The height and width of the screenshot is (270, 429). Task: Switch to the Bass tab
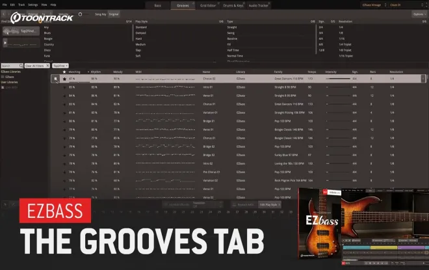tap(157, 5)
